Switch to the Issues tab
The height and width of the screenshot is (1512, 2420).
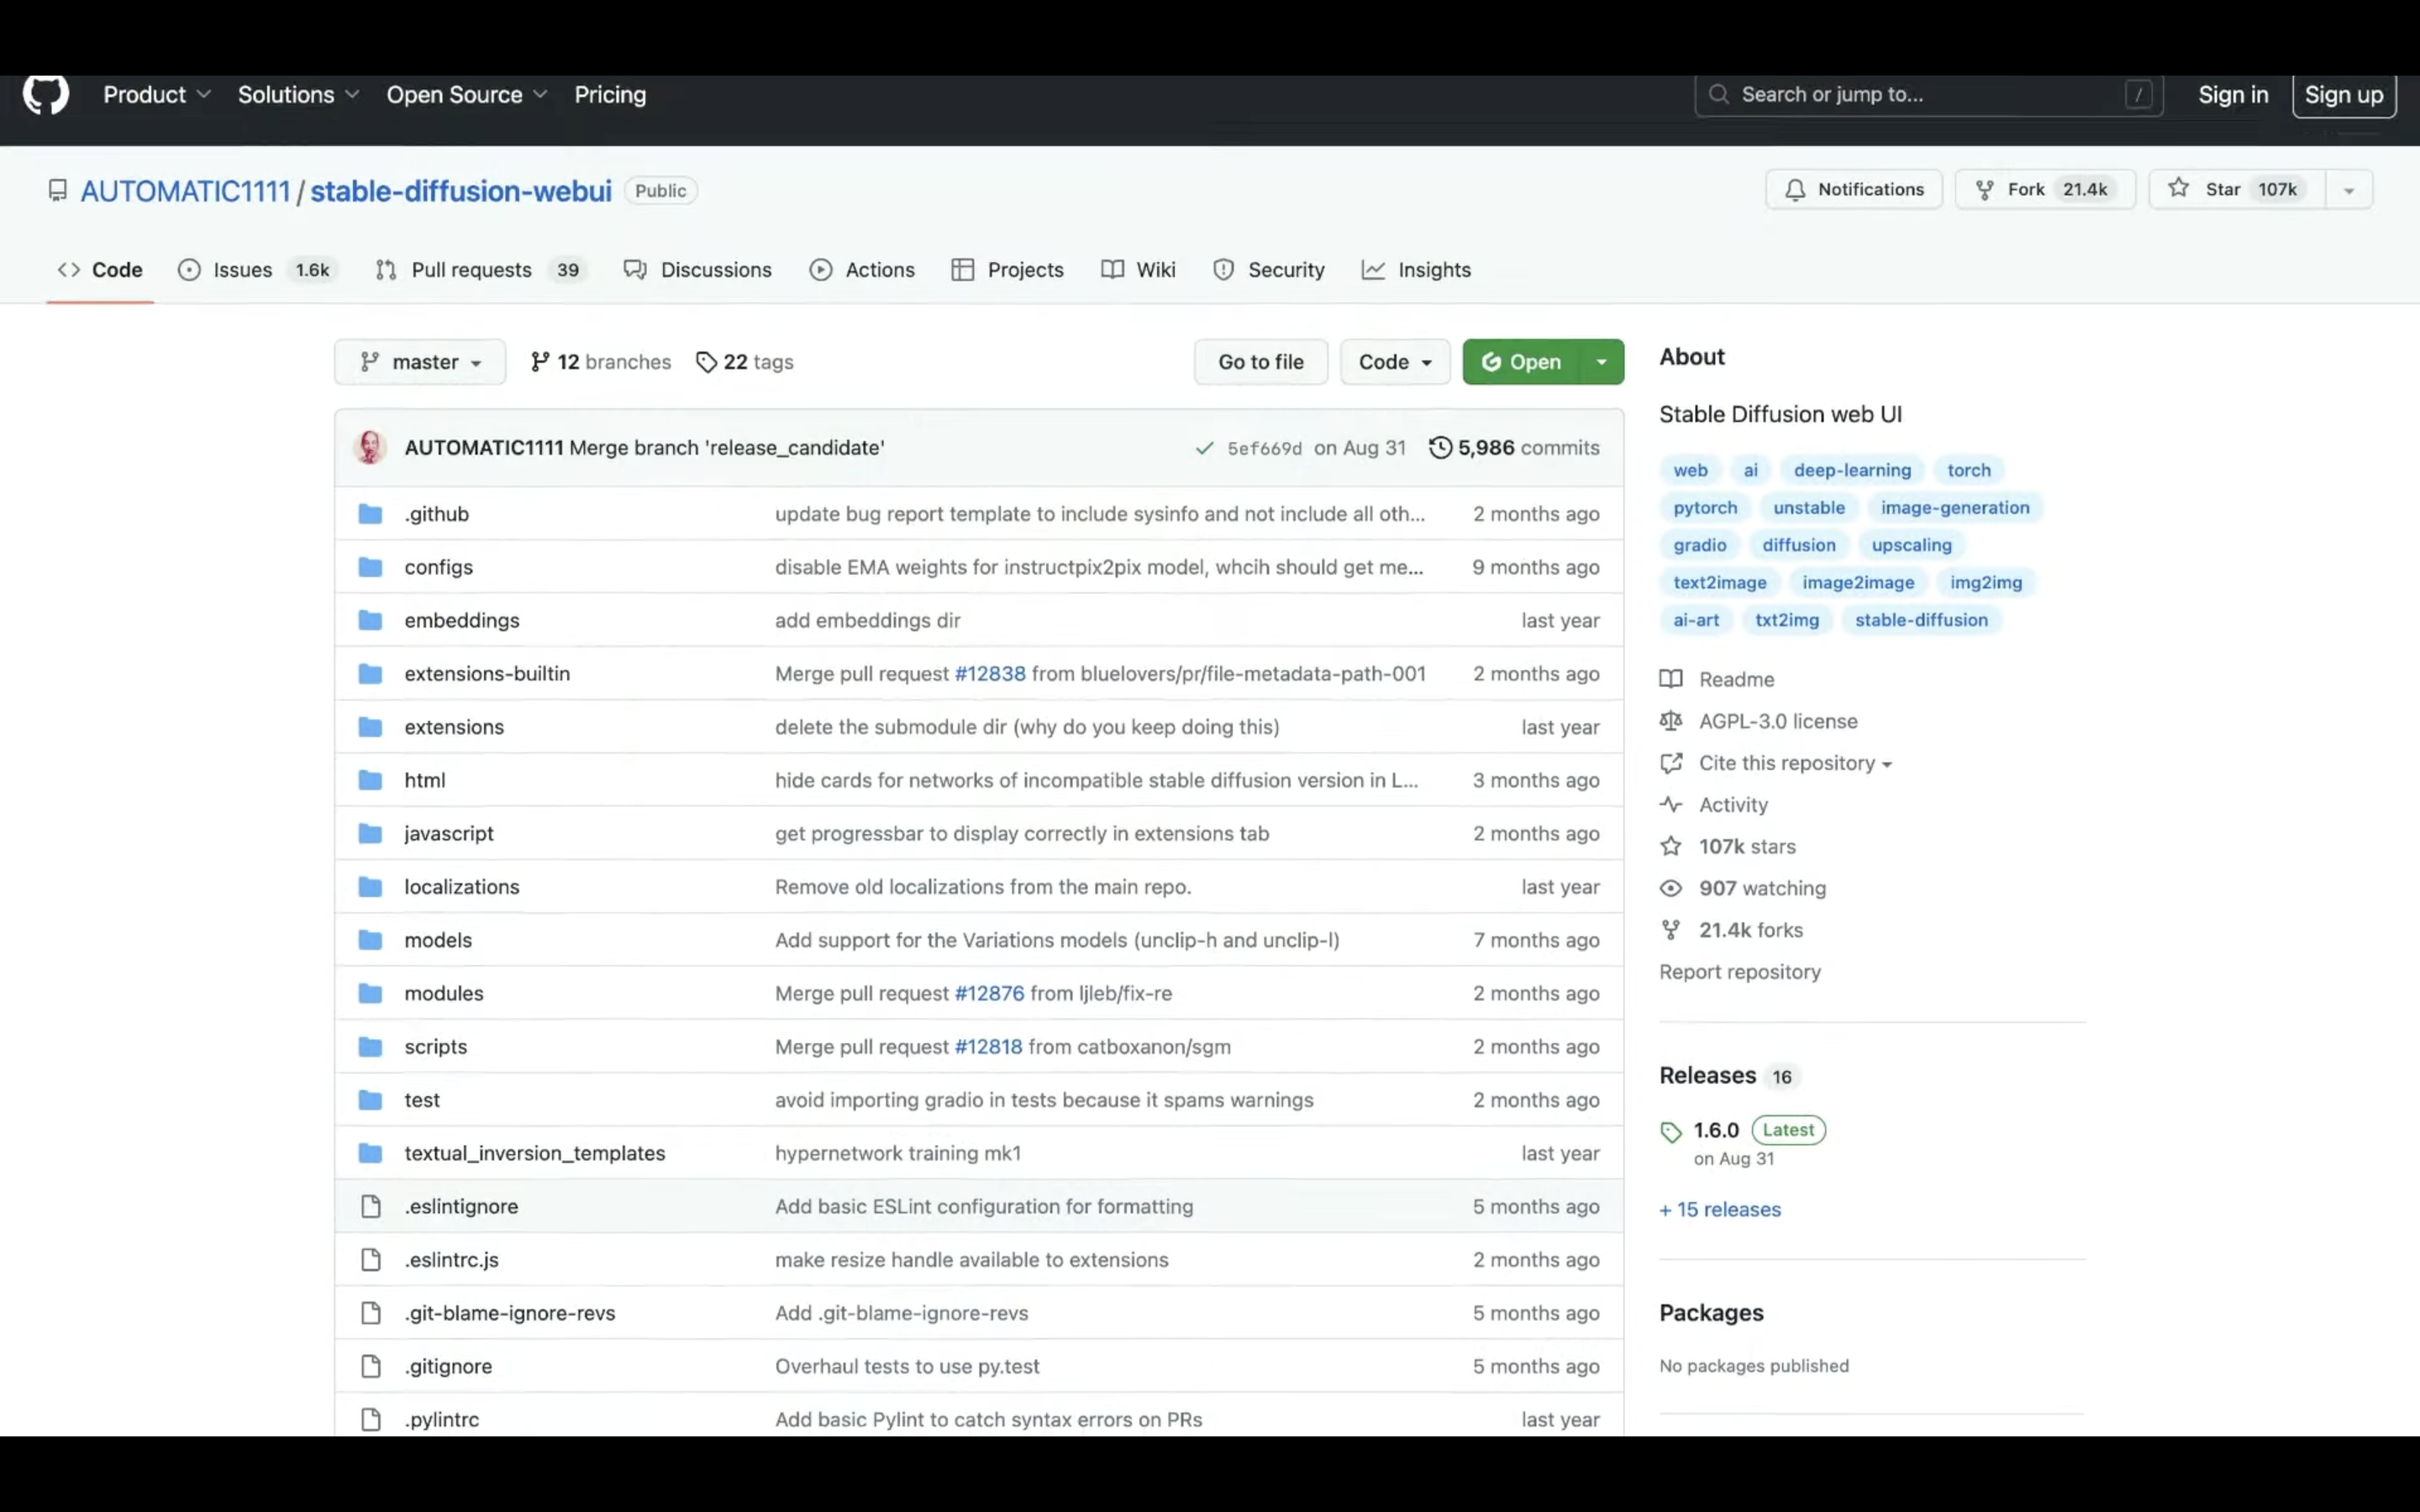pyautogui.click(x=258, y=270)
